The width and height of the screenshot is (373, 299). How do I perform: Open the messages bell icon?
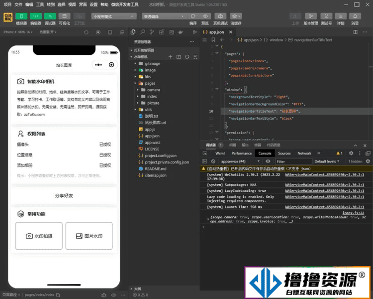355,16
